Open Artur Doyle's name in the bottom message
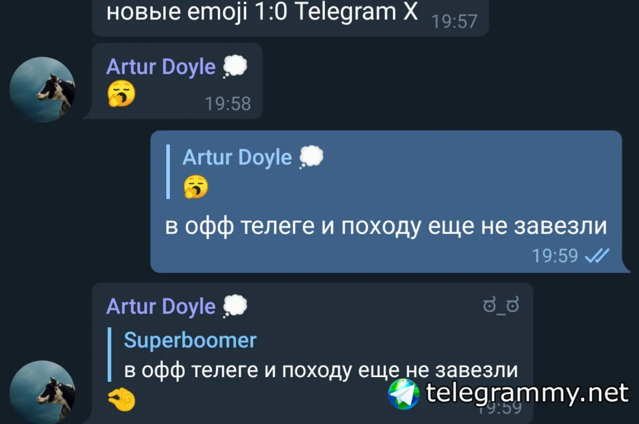The image size is (639, 424). click(161, 306)
